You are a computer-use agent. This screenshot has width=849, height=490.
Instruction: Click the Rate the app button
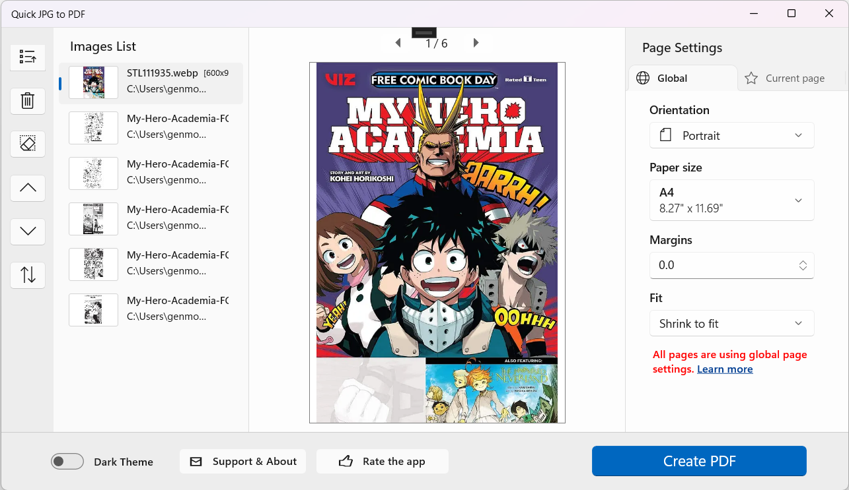click(x=383, y=462)
